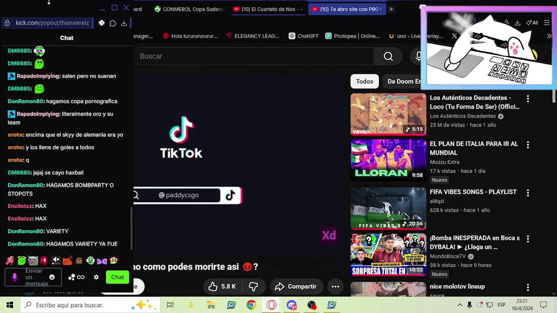This screenshot has height=313, width=557.
Task: Open Bomba INESPERADA en Boca thumbnail
Action: click(388, 255)
